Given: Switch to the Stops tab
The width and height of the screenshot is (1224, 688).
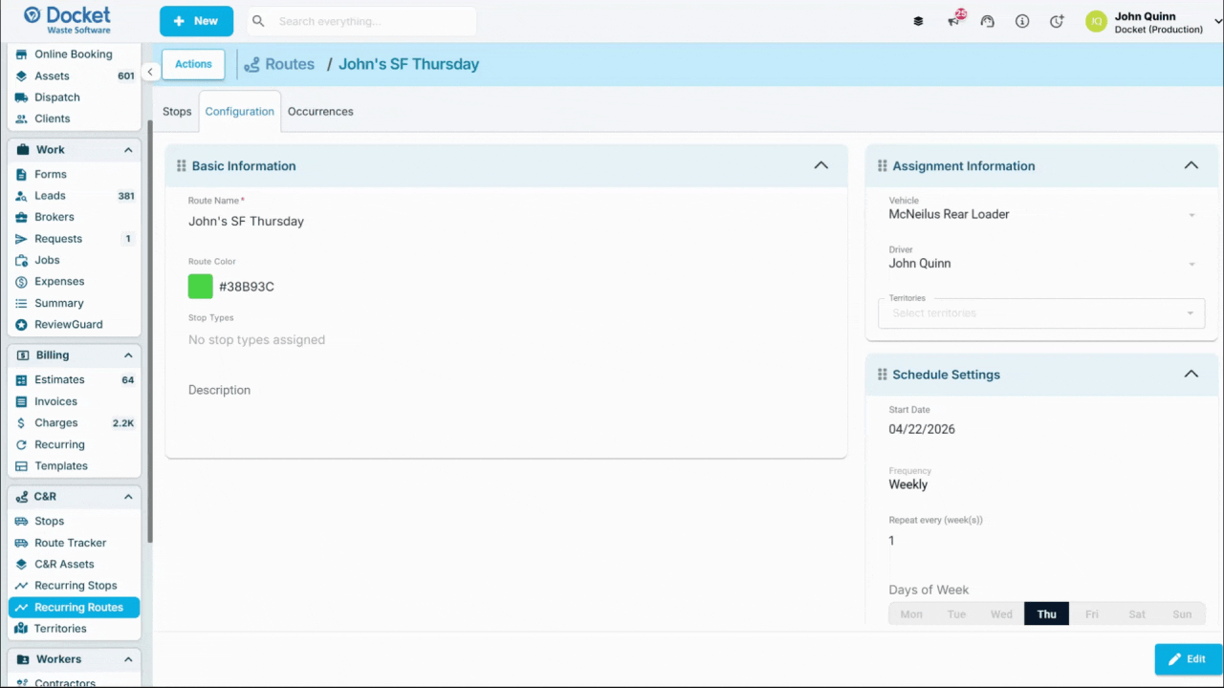Looking at the screenshot, I should point(177,112).
